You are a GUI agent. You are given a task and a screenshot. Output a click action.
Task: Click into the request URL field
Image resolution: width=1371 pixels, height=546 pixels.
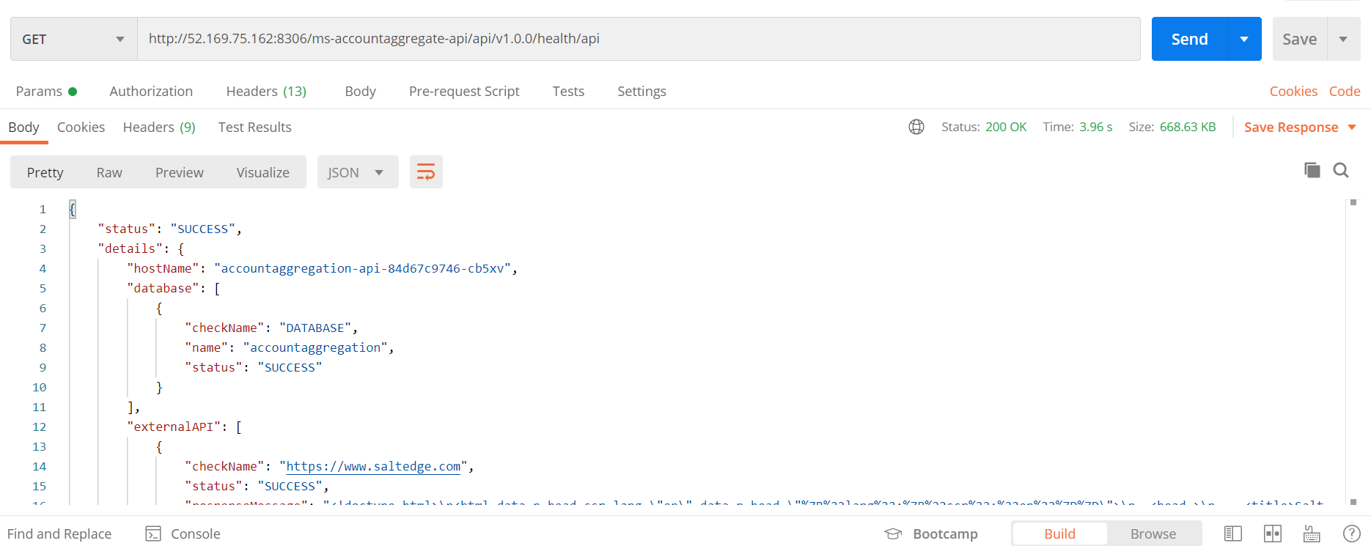[x=638, y=39]
